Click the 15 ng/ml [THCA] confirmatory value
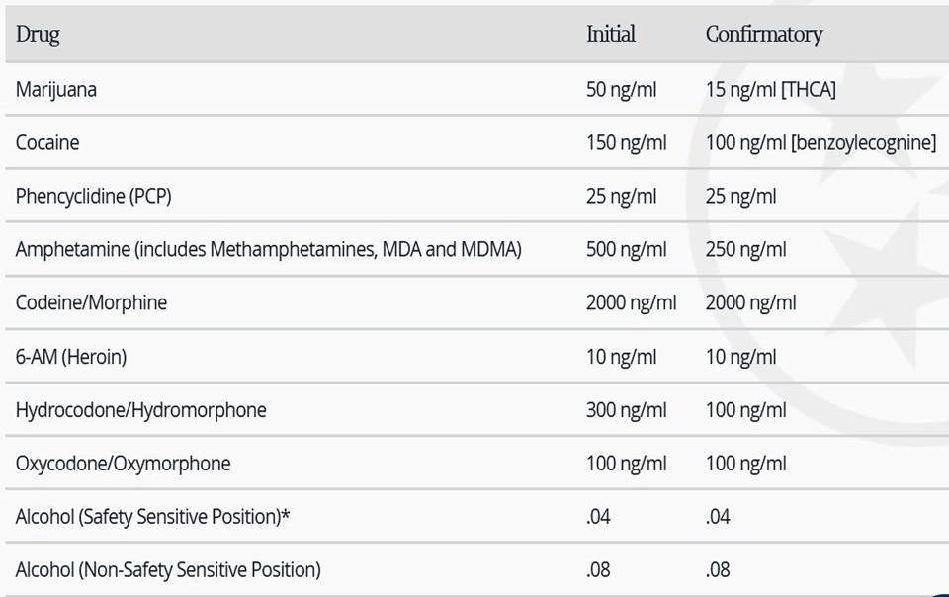The image size is (949, 597). [770, 90]
